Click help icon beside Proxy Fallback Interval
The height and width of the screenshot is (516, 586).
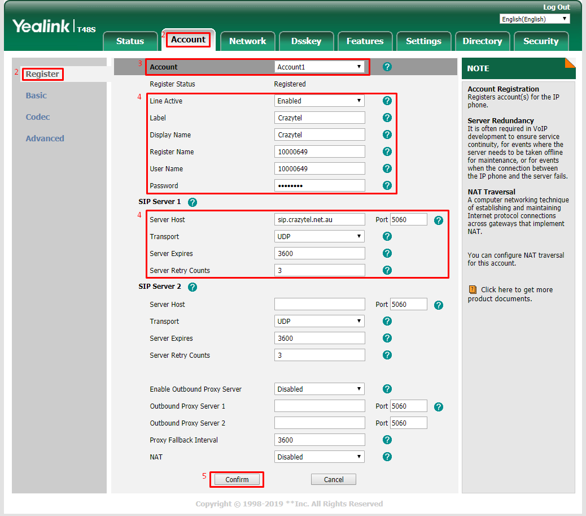pyautogui.click(x=387, y=440)
